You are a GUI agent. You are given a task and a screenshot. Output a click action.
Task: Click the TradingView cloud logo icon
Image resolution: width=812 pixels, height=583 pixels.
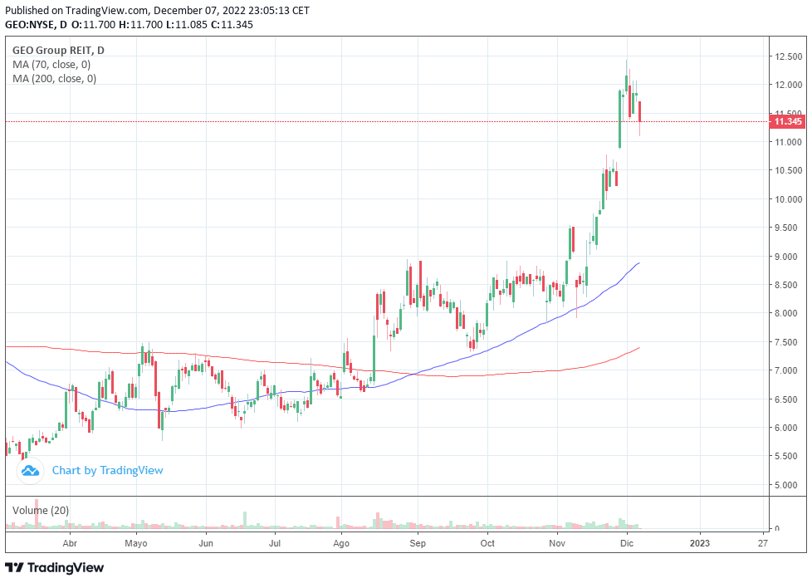pos(30,471)
